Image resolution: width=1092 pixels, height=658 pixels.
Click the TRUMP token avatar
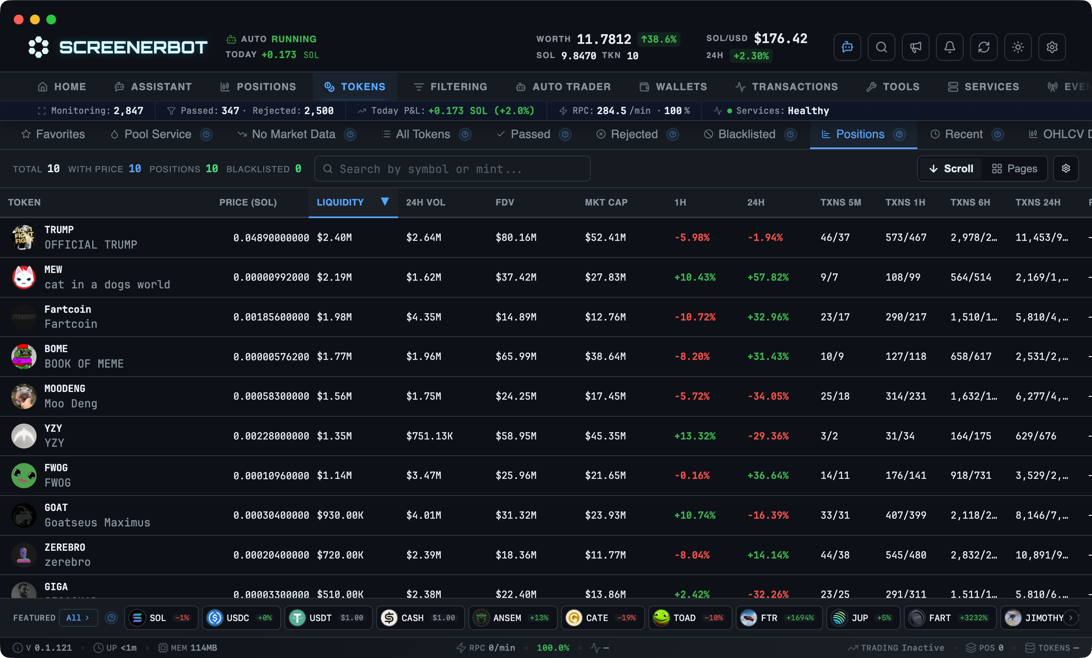[24, 238]
